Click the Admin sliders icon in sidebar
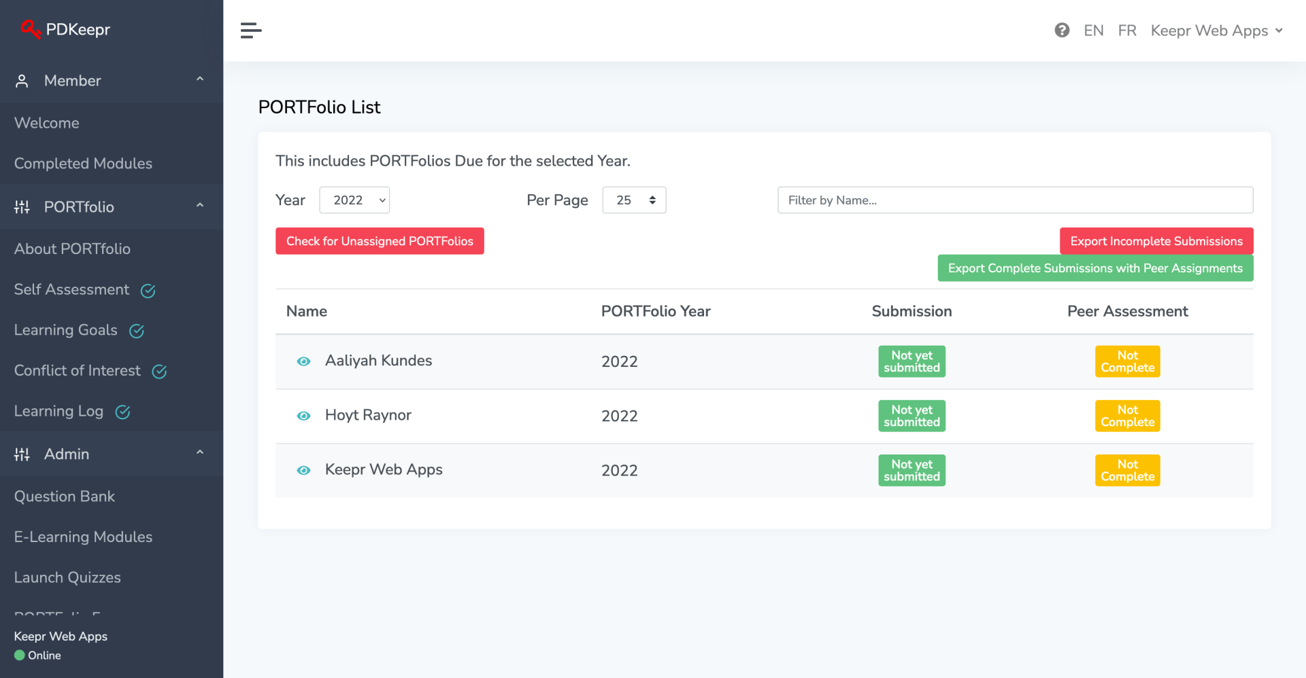1306x678 pixels. point(22,454)
